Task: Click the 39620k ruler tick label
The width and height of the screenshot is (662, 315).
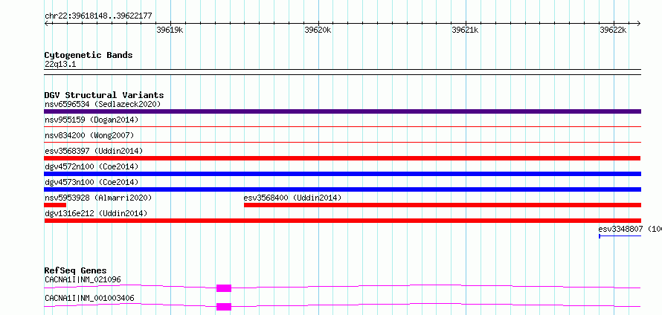Action: [x=318, y=30]
